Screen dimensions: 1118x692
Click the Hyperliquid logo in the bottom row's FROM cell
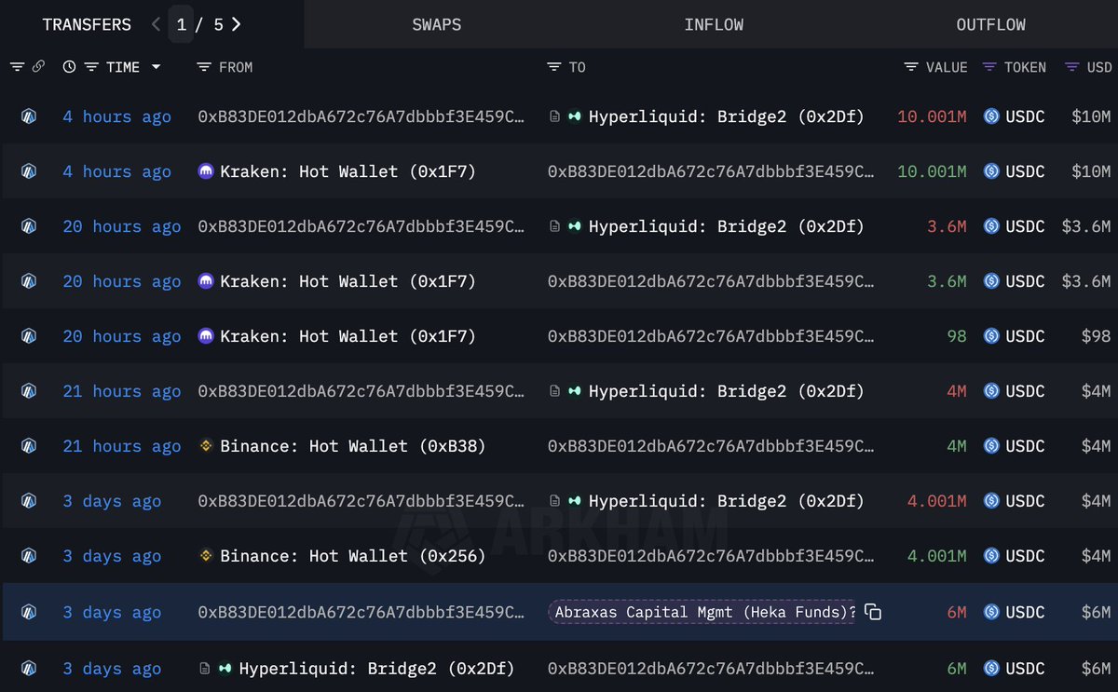point(225,668)
